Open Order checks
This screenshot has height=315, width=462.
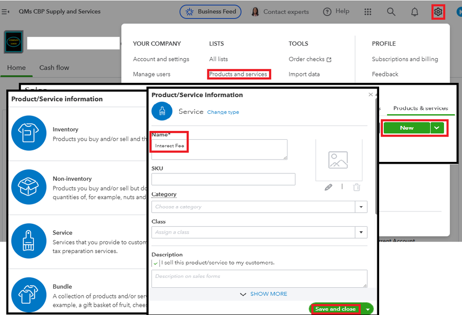coord(306,59)
